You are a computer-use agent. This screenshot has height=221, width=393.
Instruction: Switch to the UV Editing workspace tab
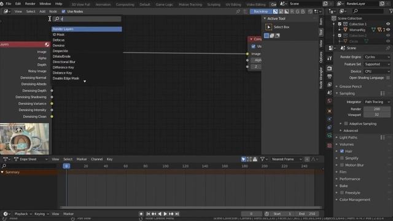(233, 4)
